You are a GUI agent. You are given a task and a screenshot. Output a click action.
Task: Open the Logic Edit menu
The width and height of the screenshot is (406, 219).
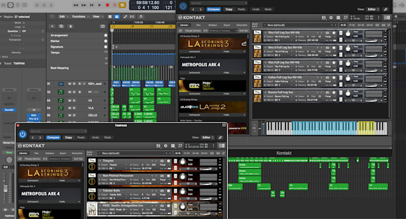[63, 17]
